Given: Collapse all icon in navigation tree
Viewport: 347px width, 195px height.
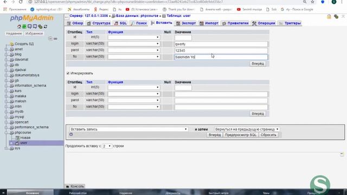Looking at the screenshot, I should (x=50, y=38).
